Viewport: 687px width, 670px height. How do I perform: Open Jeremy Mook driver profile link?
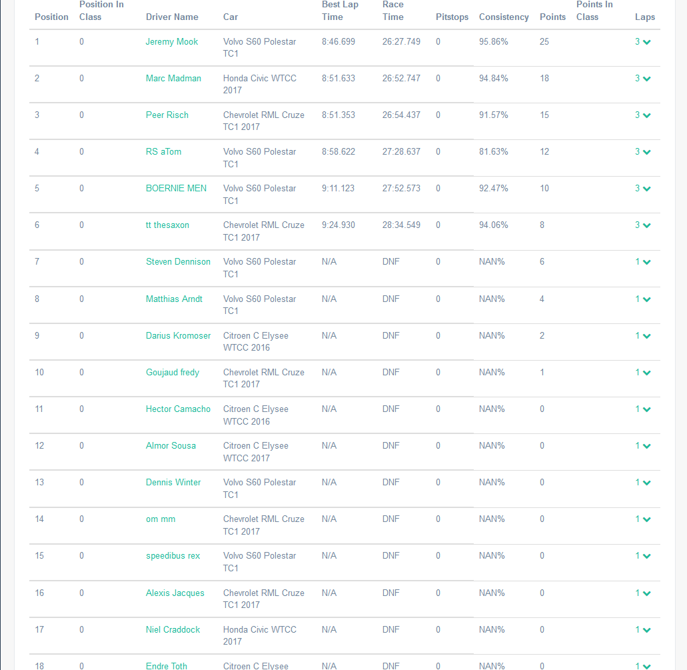tap(172, 41)
